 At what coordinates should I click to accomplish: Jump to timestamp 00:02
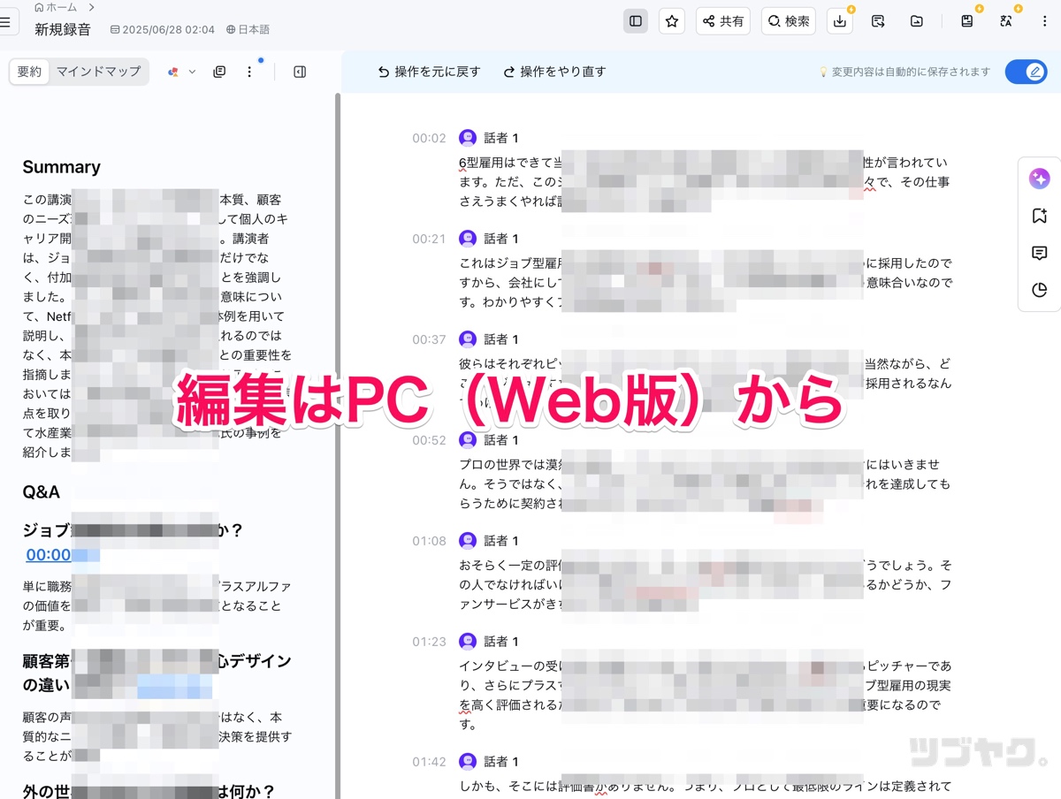tap(429, 138)
